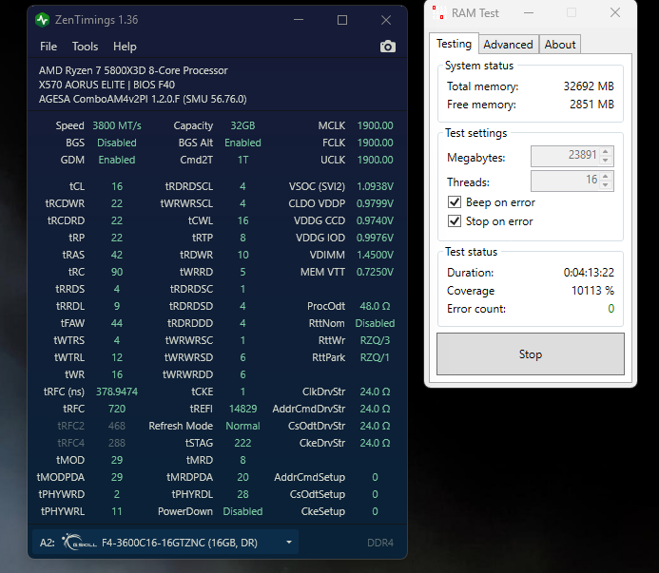
Task: Click the tPHYRDL value 28
Action: (242, 494)
